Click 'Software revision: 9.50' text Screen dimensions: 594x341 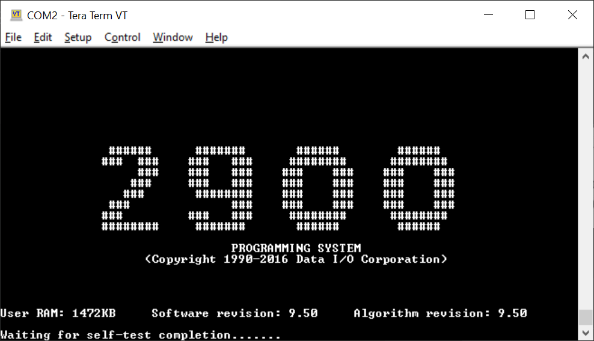tap(234, 313)
